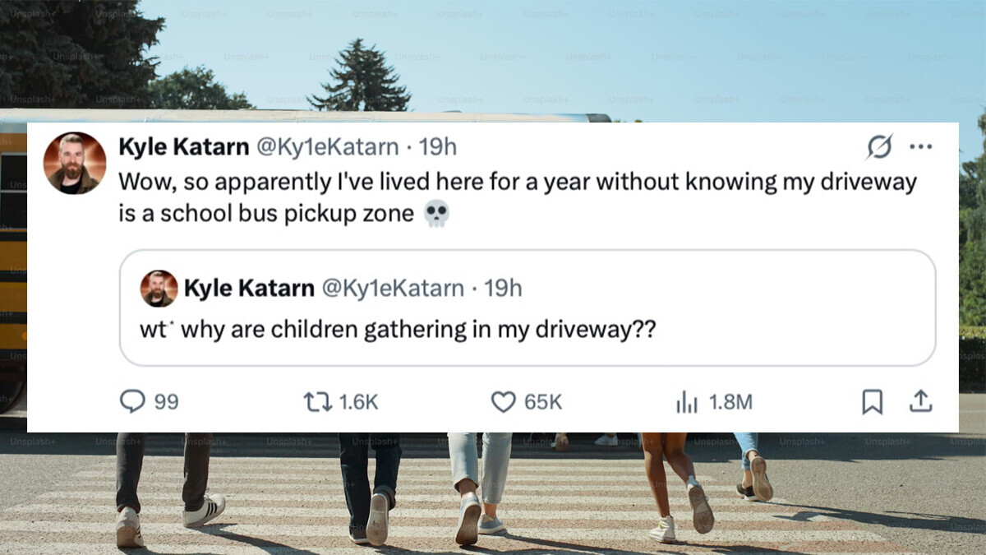Click the small avatar in quoted tweet

pyautogui.click(x=159, y=288)
